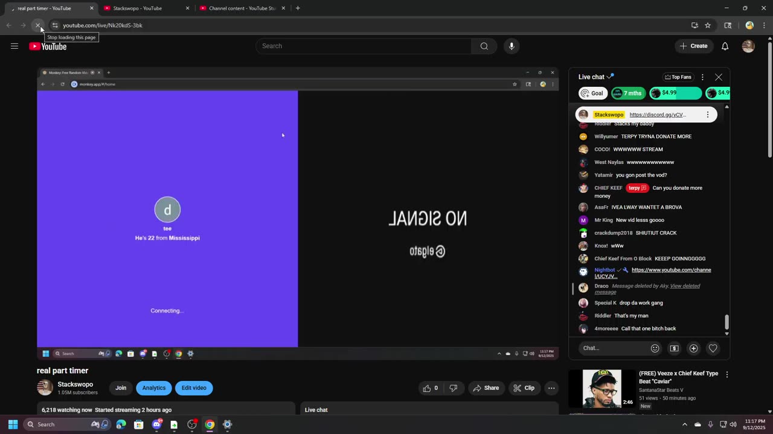Stop loading this page in browser
773x434 pixels.
point(37,25)
